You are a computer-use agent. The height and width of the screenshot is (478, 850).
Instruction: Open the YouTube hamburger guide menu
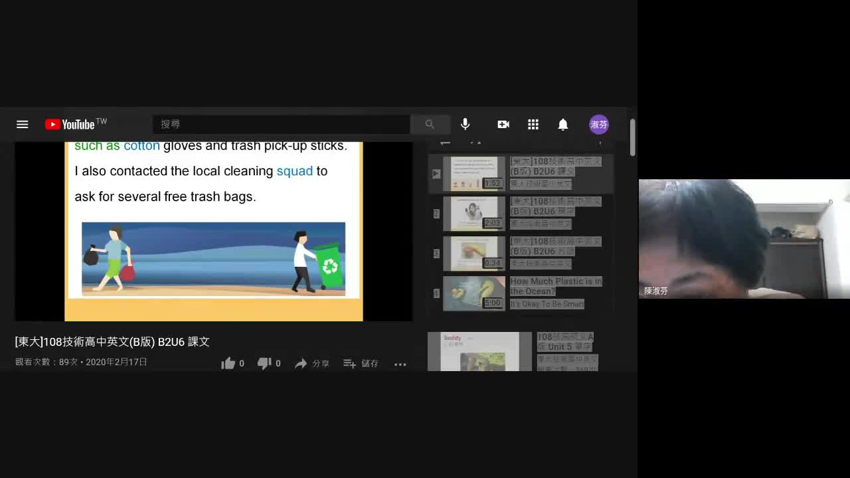pyautogui.click(x=22, y=124)
